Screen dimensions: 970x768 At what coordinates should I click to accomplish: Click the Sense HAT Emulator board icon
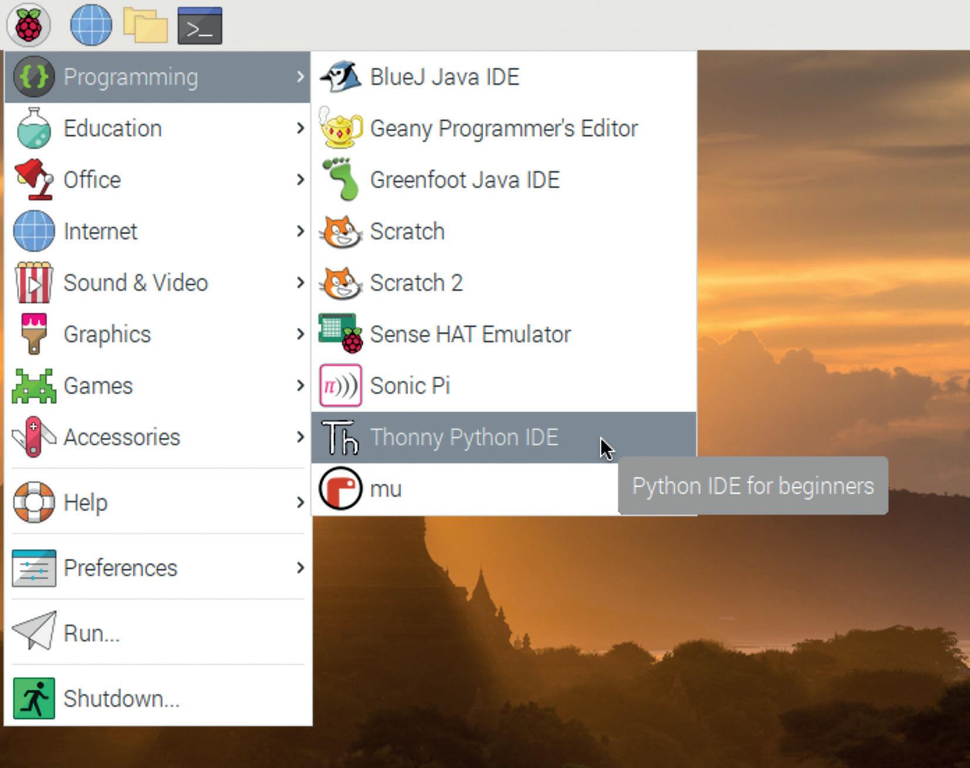point(341,334)
